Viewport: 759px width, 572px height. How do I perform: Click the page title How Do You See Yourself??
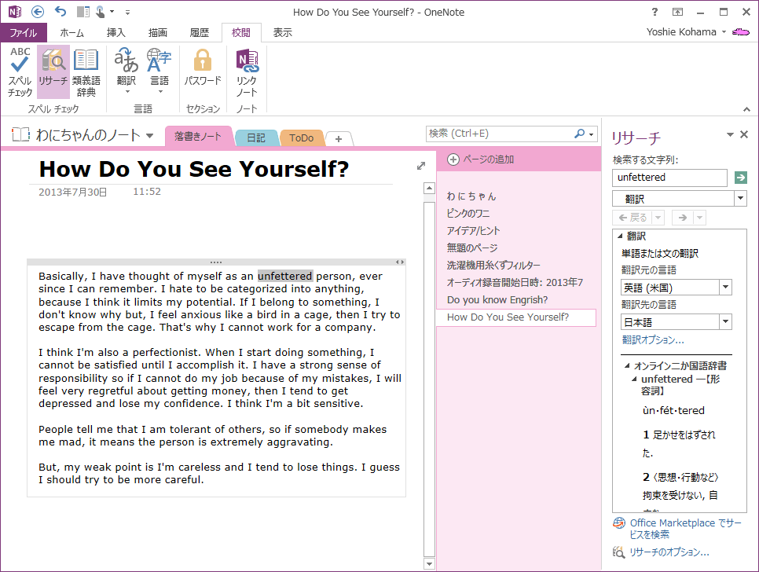(x=193, y=169)
